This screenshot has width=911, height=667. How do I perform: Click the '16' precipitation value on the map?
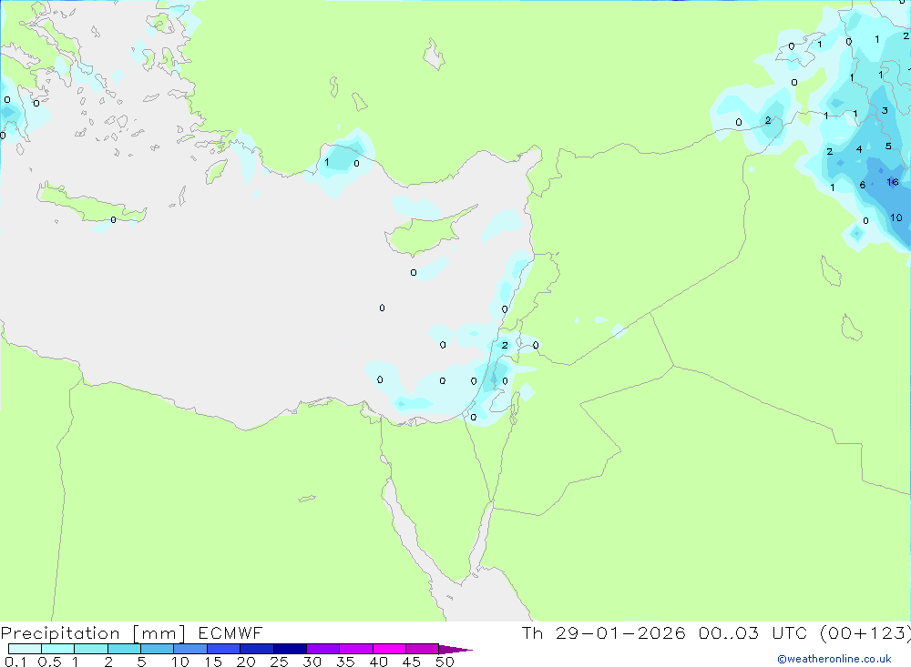pos(893,182)
